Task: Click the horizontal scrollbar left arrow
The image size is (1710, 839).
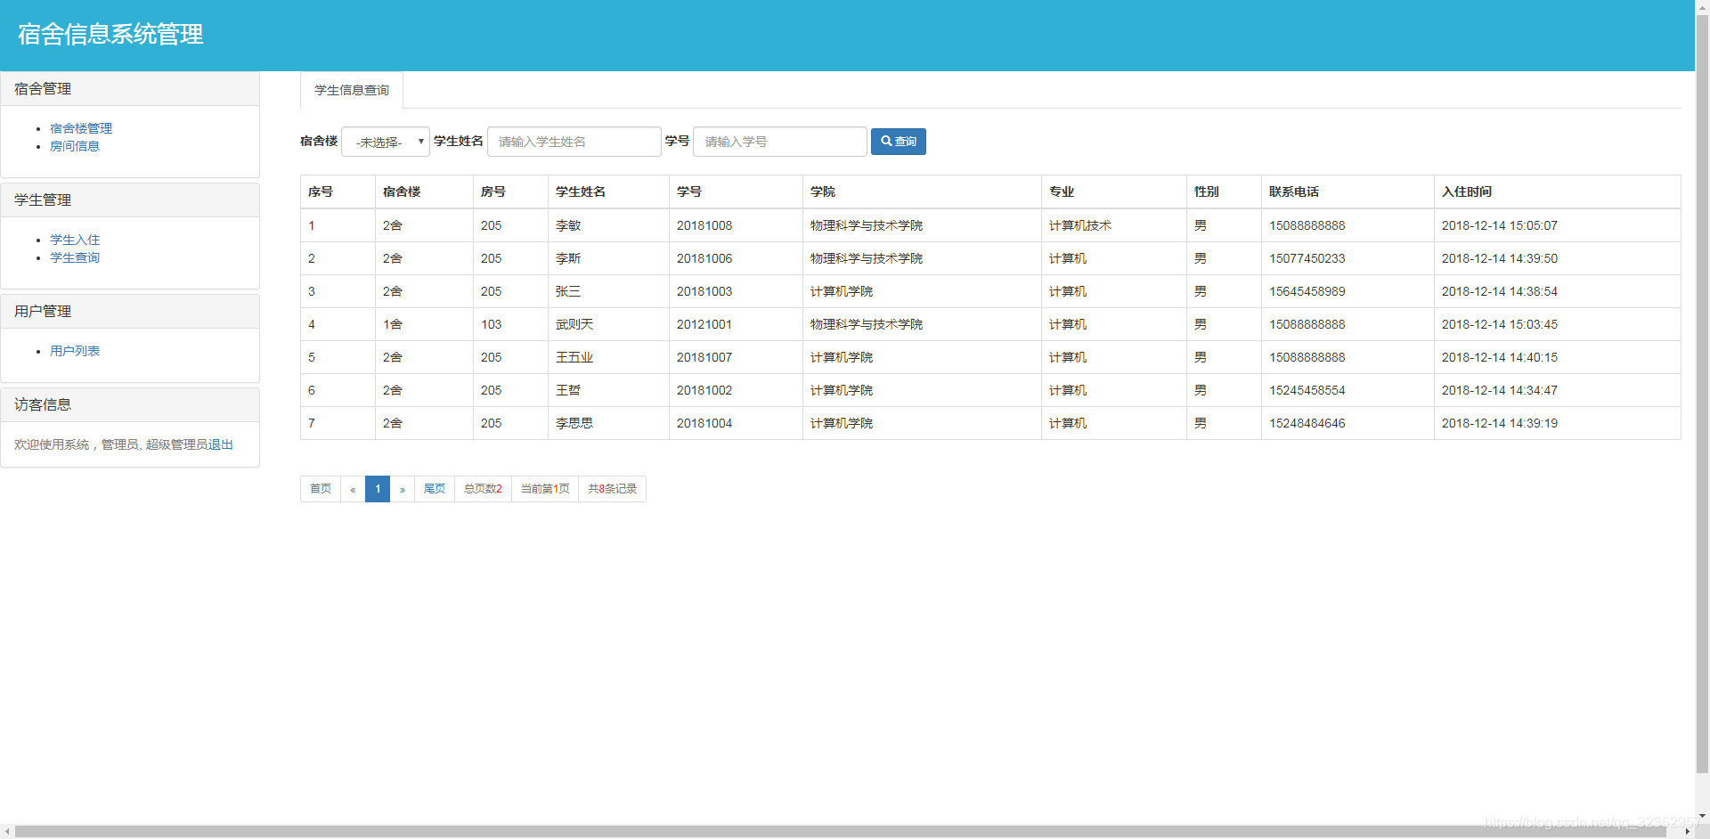Action: tap(7, 831)
